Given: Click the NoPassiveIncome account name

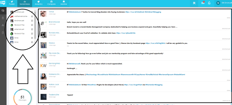Looking at the screenshot, I should (x=21, y=17).
